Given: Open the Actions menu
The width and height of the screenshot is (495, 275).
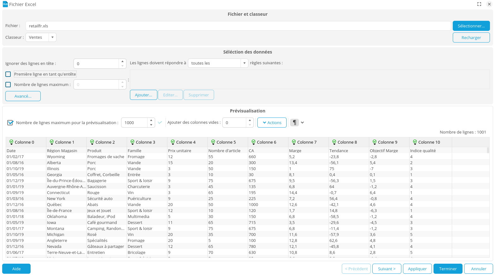Looking at the screenshot, I should [272, 123].
